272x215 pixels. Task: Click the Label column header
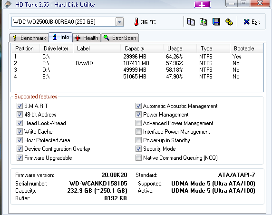[x=97, y=49]
